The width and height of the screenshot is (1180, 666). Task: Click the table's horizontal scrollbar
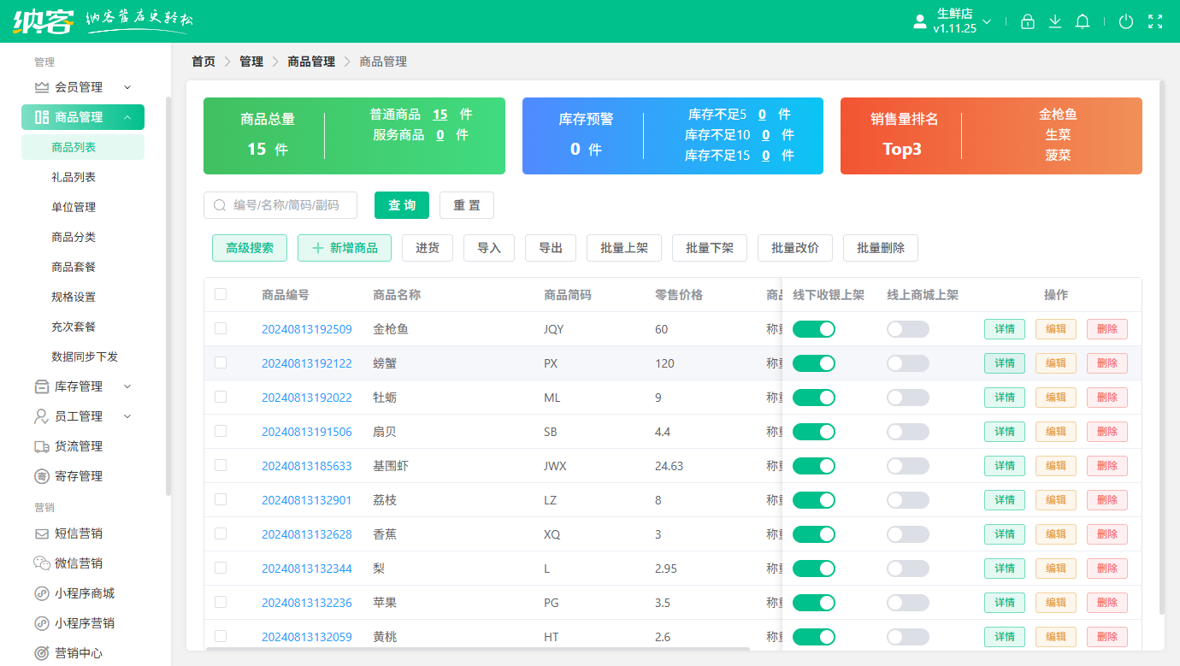click(477, 649)
